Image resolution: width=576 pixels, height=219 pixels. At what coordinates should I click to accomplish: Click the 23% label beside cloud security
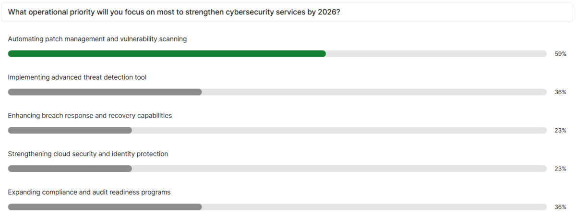pos(560,169)
